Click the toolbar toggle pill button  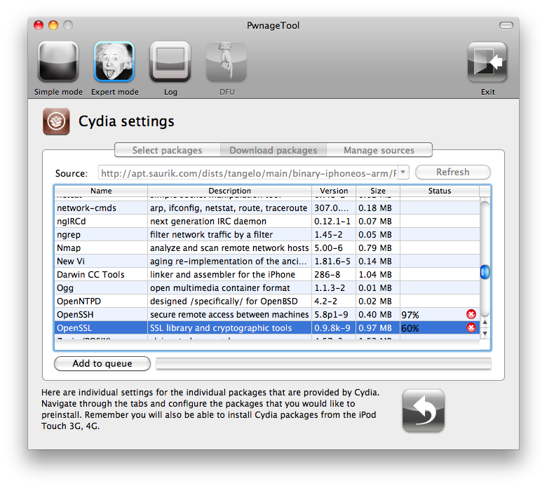pyautogui.click(x=506, y=25)
